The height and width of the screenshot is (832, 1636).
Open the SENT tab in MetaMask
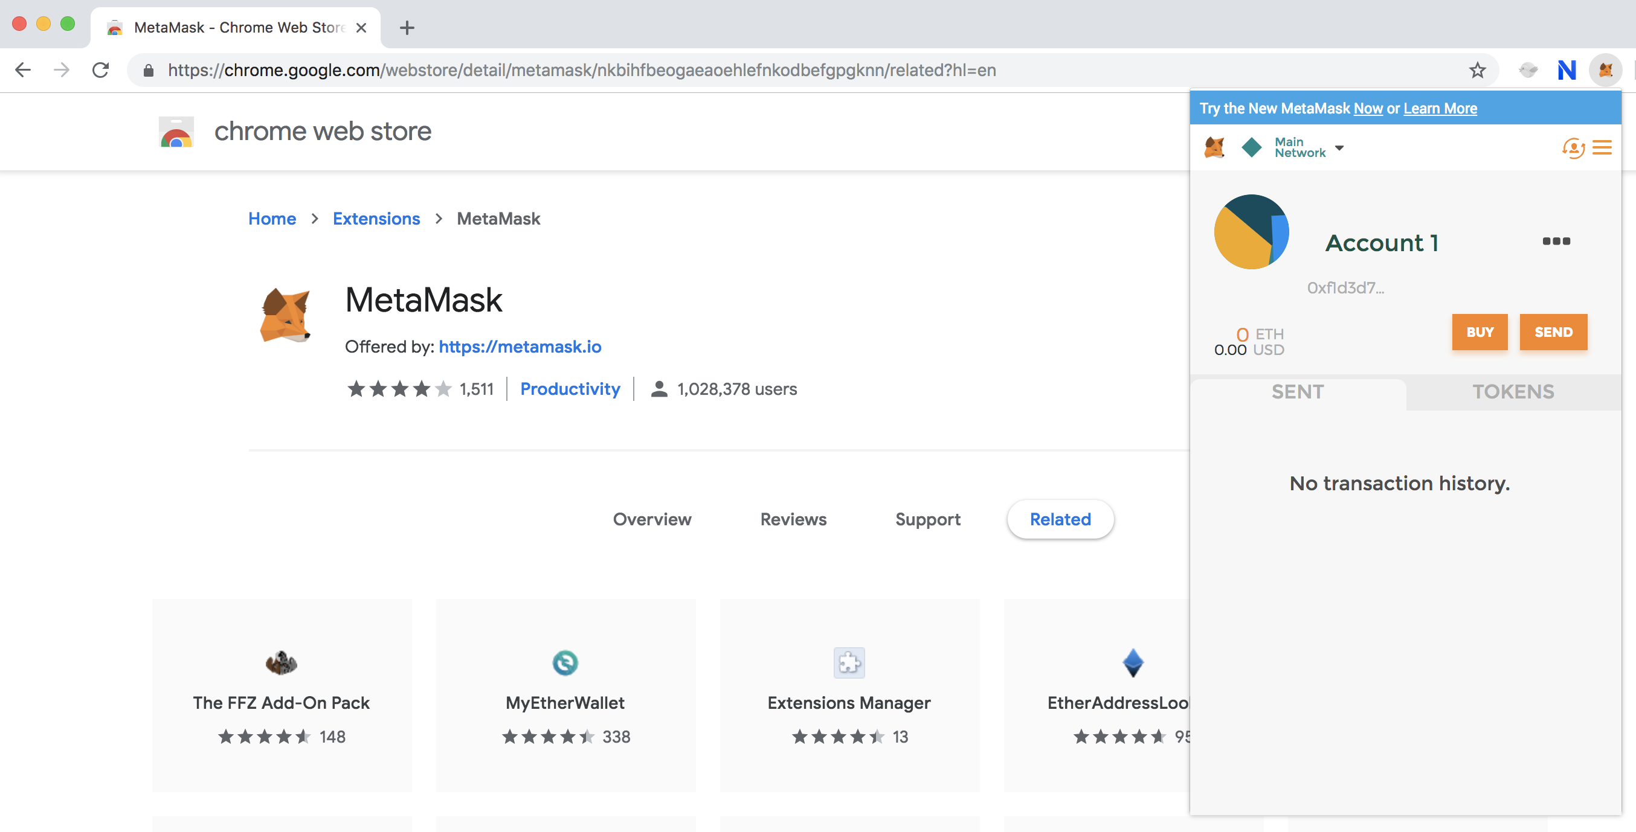pos(1298,392)
